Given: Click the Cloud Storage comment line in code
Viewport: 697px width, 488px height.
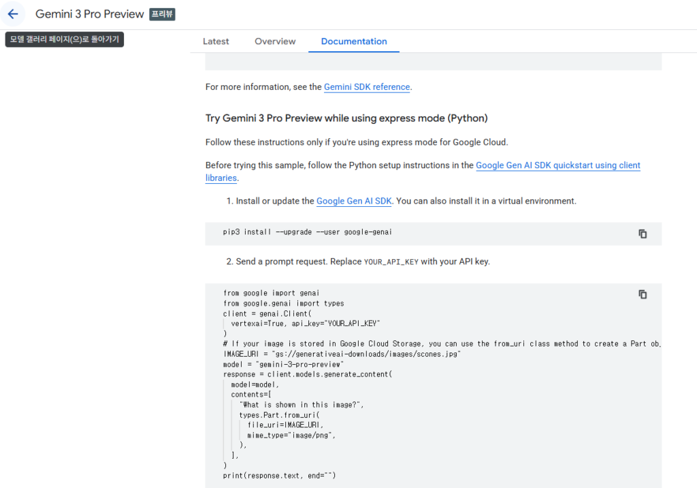Looking at the screenshot, I should click(436, 344).
